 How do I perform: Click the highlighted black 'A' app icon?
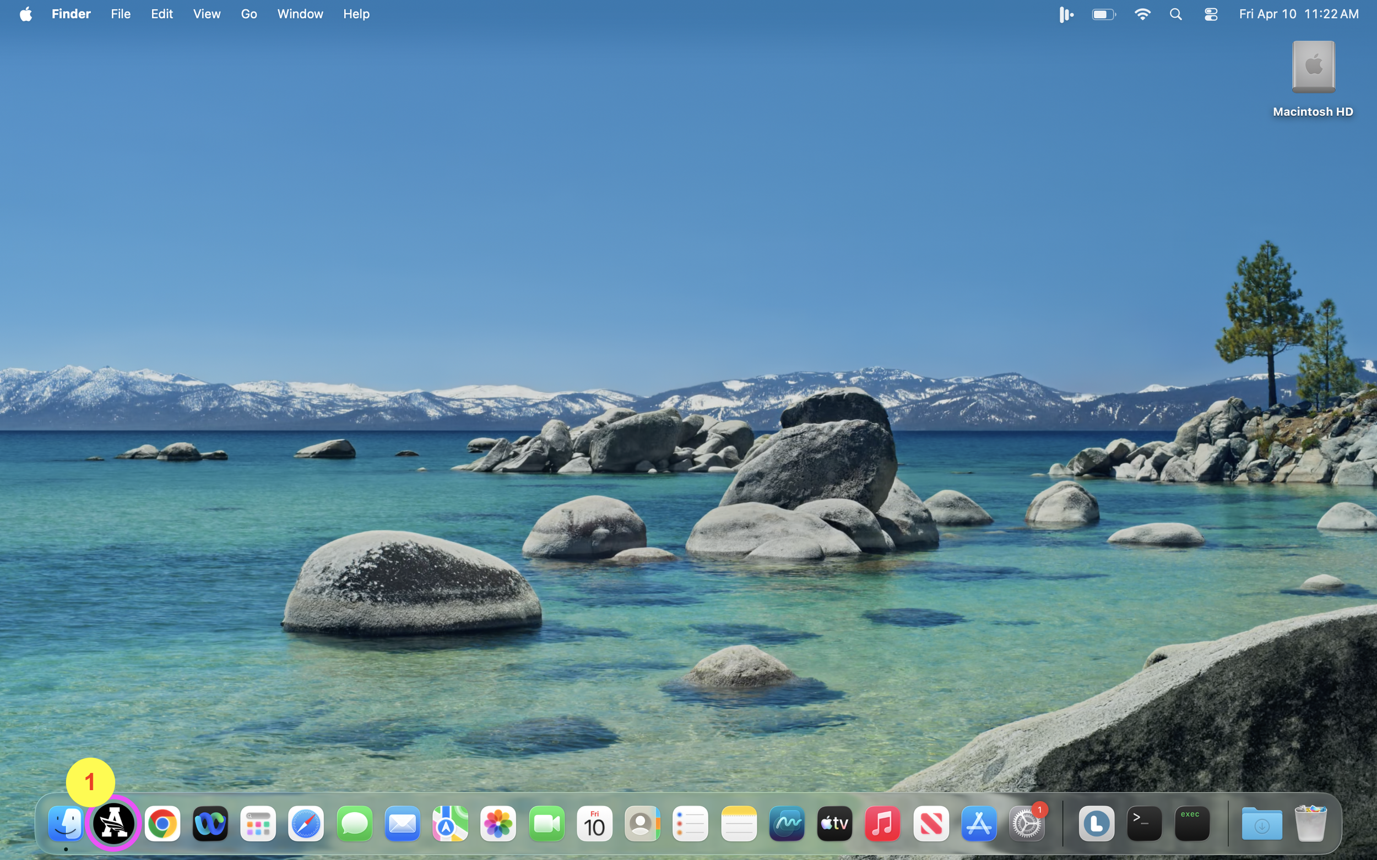point(114,823)
